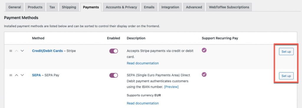
Task: Disable the SEPA Pay toggle
Action: (114, 75)
